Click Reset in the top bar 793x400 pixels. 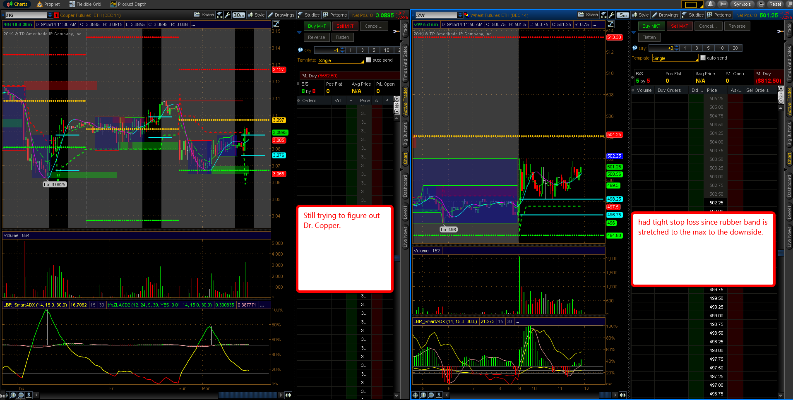point(775,4)
